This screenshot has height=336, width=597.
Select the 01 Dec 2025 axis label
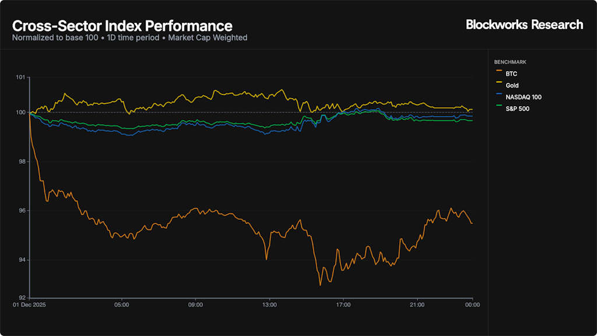[x=29, y=304]
